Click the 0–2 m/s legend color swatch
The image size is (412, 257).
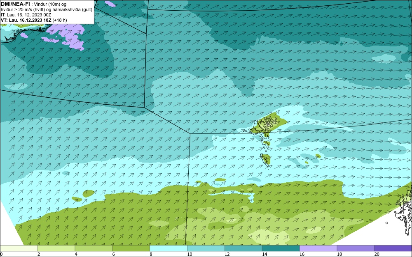click(x=19, y=248)
